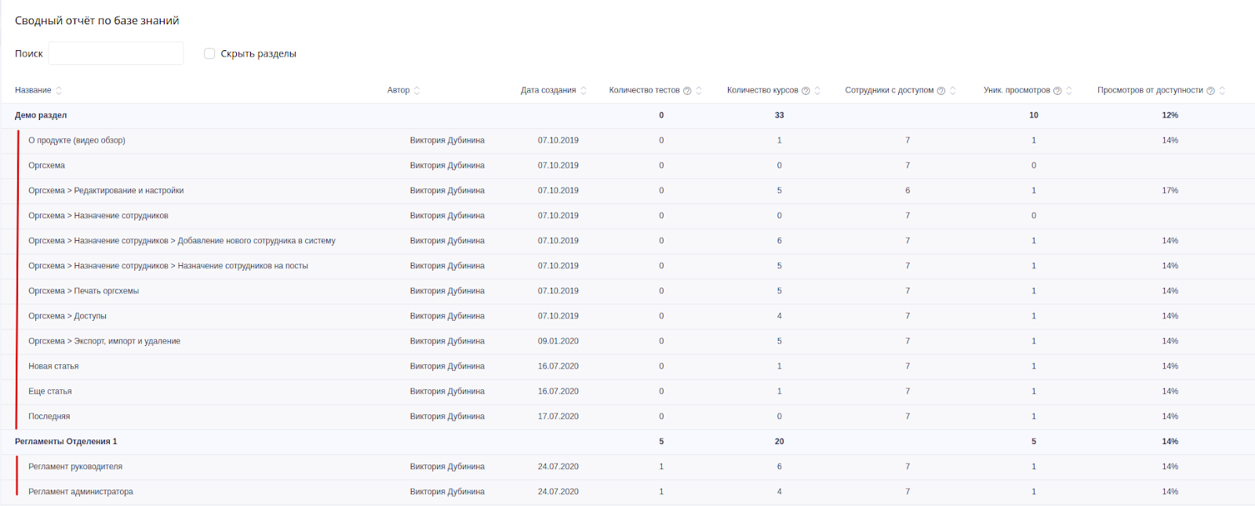Sort by Автор using its sort arrows
This screenshot has height=506, width=1255.
point(417,91)
